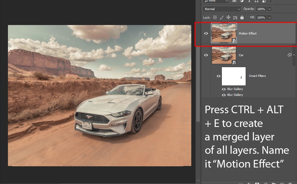Click the lock transparent pixels icon

(x=215, y=18)
